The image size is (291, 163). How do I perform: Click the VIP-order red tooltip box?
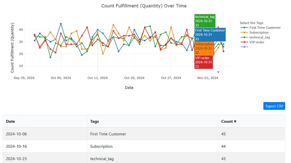coord(204,62)
